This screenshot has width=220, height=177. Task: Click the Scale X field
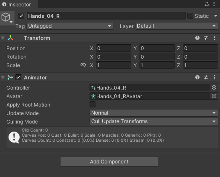coord(113,65)
